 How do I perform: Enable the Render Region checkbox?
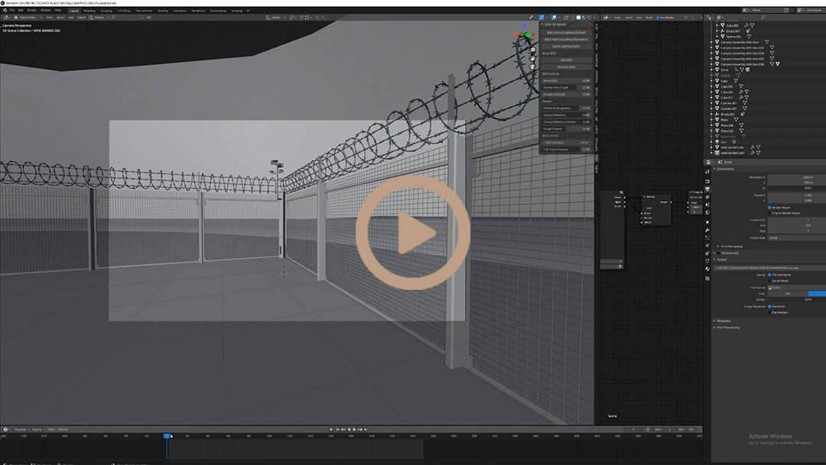(x=769, y=207)
